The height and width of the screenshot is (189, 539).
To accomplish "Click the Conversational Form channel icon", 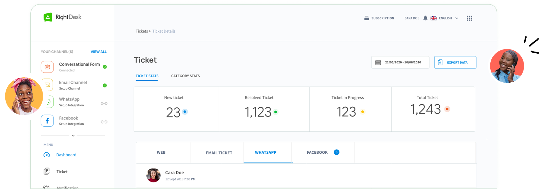I will 47,67.
